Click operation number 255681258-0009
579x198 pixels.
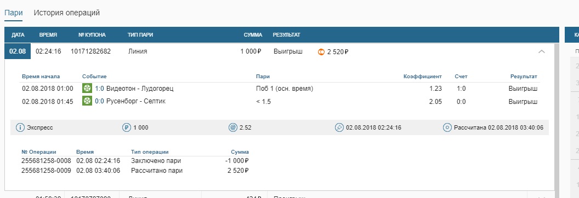[46, 171]
